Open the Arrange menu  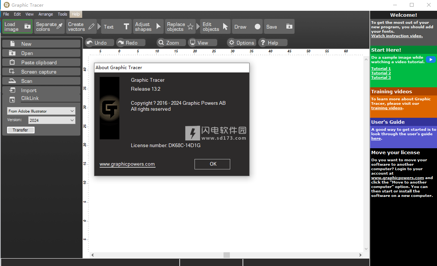[x=45, y=14]
